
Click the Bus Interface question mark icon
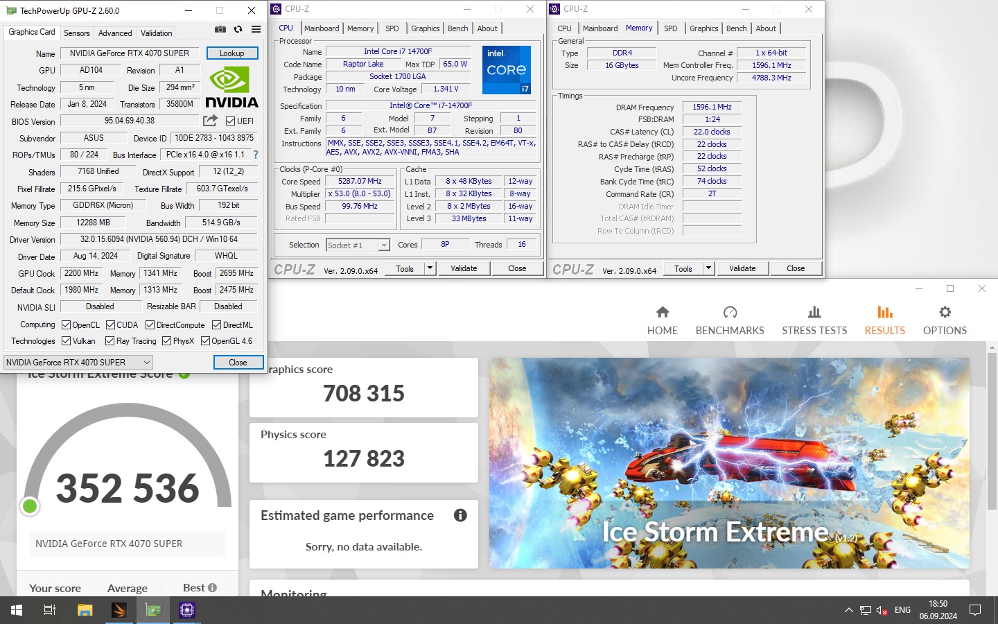pyautogui.click(x=256, y=155)
